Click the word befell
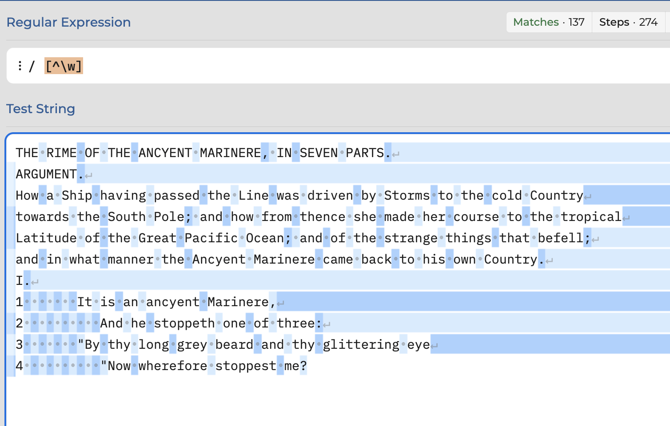Screen dimensions: 670x426 [561, 238]
